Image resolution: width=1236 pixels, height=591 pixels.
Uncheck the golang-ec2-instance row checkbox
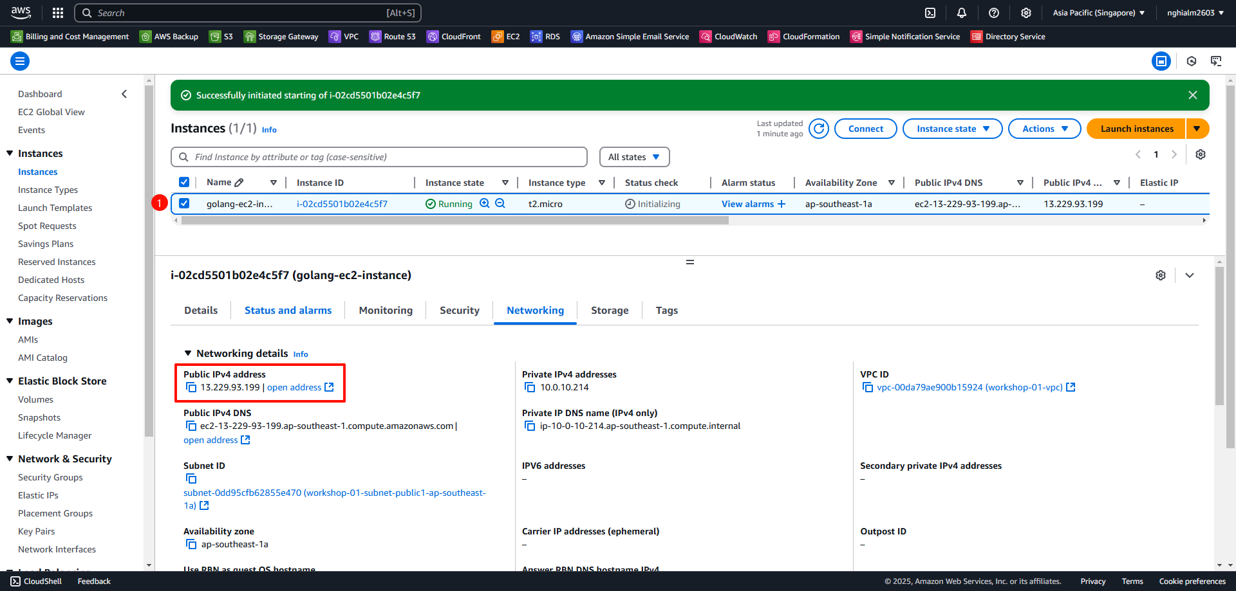point(184,203)
